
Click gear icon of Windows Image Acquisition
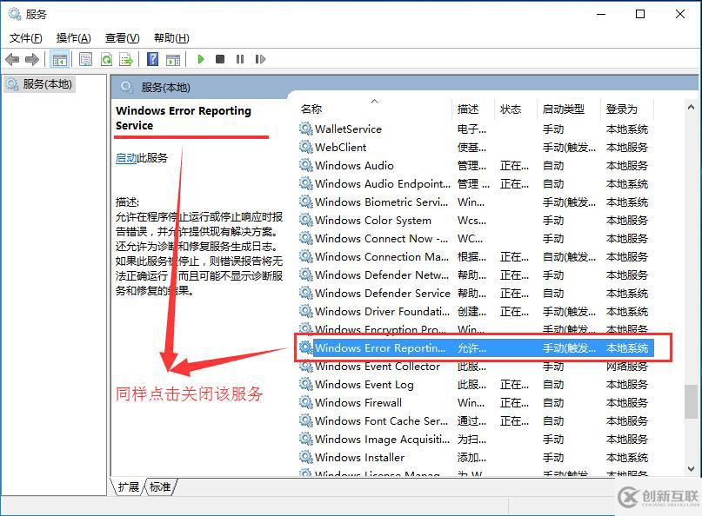click(306, 439)
